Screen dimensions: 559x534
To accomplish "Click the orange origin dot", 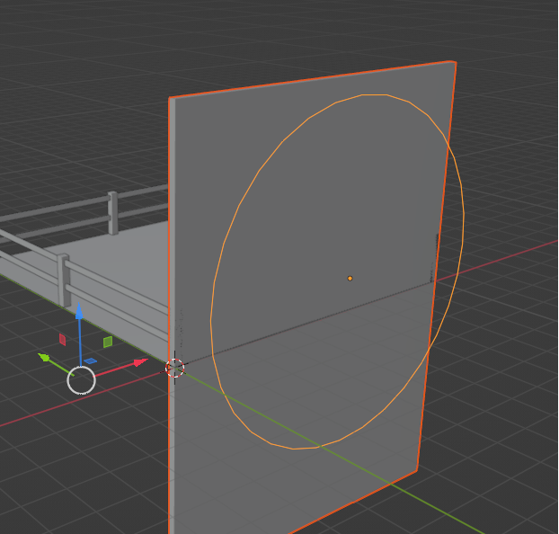I will point(350,278).
